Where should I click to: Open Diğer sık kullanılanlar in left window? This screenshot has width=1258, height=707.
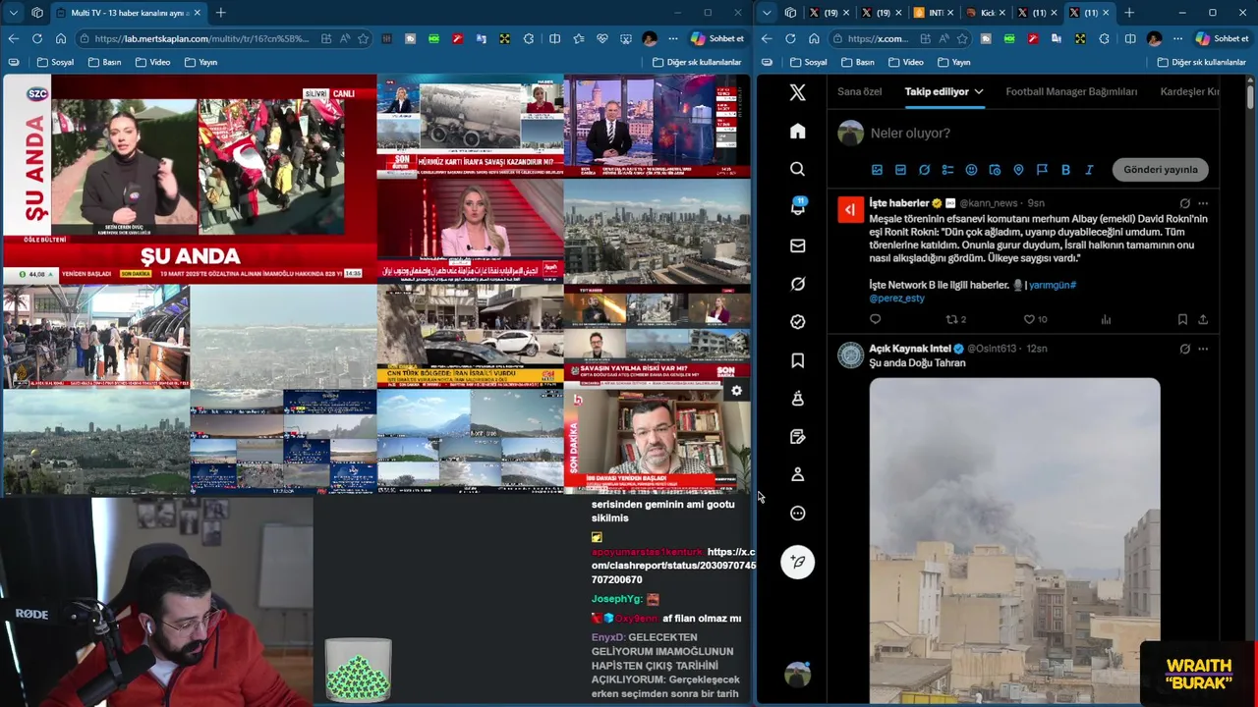tap(697, 62)
